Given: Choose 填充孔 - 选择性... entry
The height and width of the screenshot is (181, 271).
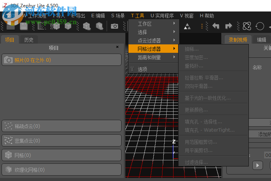Looking at the screenshot, I should click(x=213, y=122).
